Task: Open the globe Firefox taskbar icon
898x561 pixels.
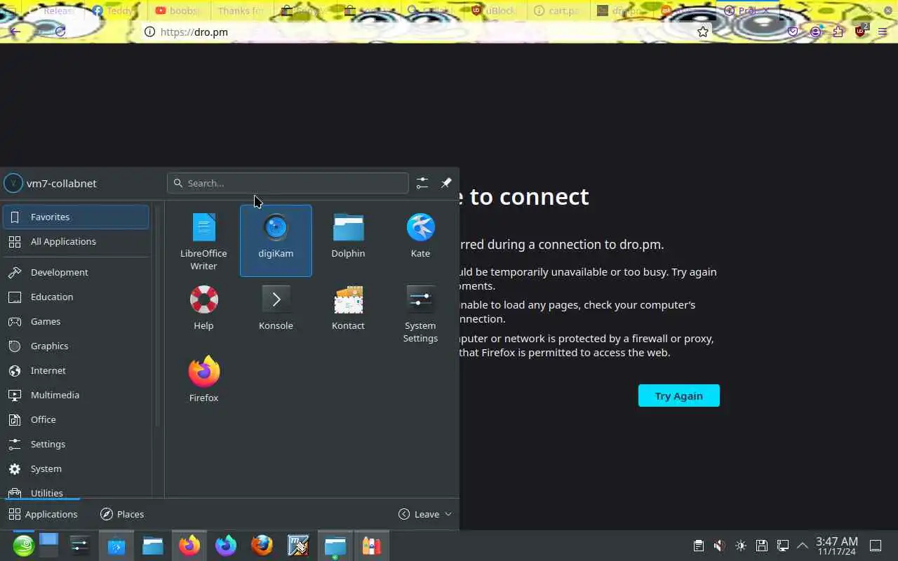Action: point(262,546)
